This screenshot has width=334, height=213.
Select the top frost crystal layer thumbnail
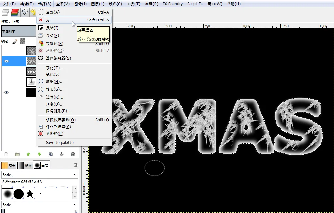31,51
